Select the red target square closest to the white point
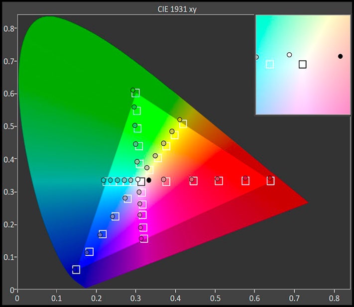Screen dimensions: 354x307 (166, 182)
